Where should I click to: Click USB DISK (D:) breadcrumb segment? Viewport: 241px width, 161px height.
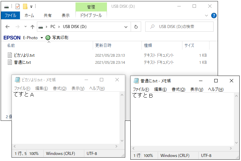[x=75, y=27]
